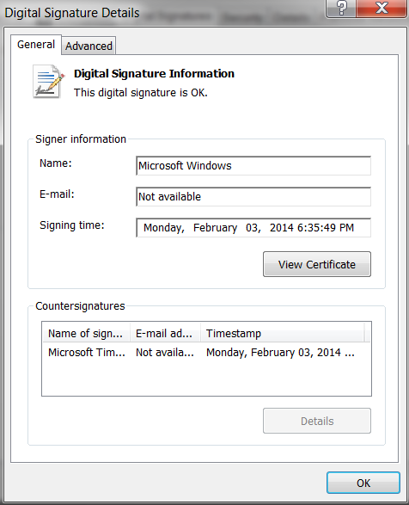The image size is (409, 505).
Task: Close the Digital Signature Details dialog
Action: pyautogui.click(x=382, y=8)
